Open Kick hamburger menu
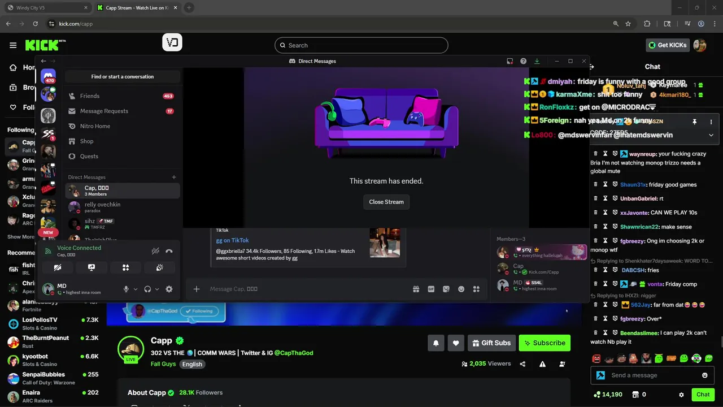This screenshot has width=723, height=407. [x=13, y=45]
